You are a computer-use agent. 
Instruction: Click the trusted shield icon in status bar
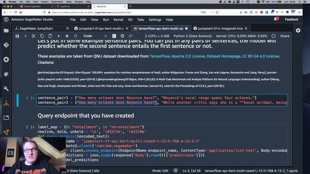pos(175,171)
